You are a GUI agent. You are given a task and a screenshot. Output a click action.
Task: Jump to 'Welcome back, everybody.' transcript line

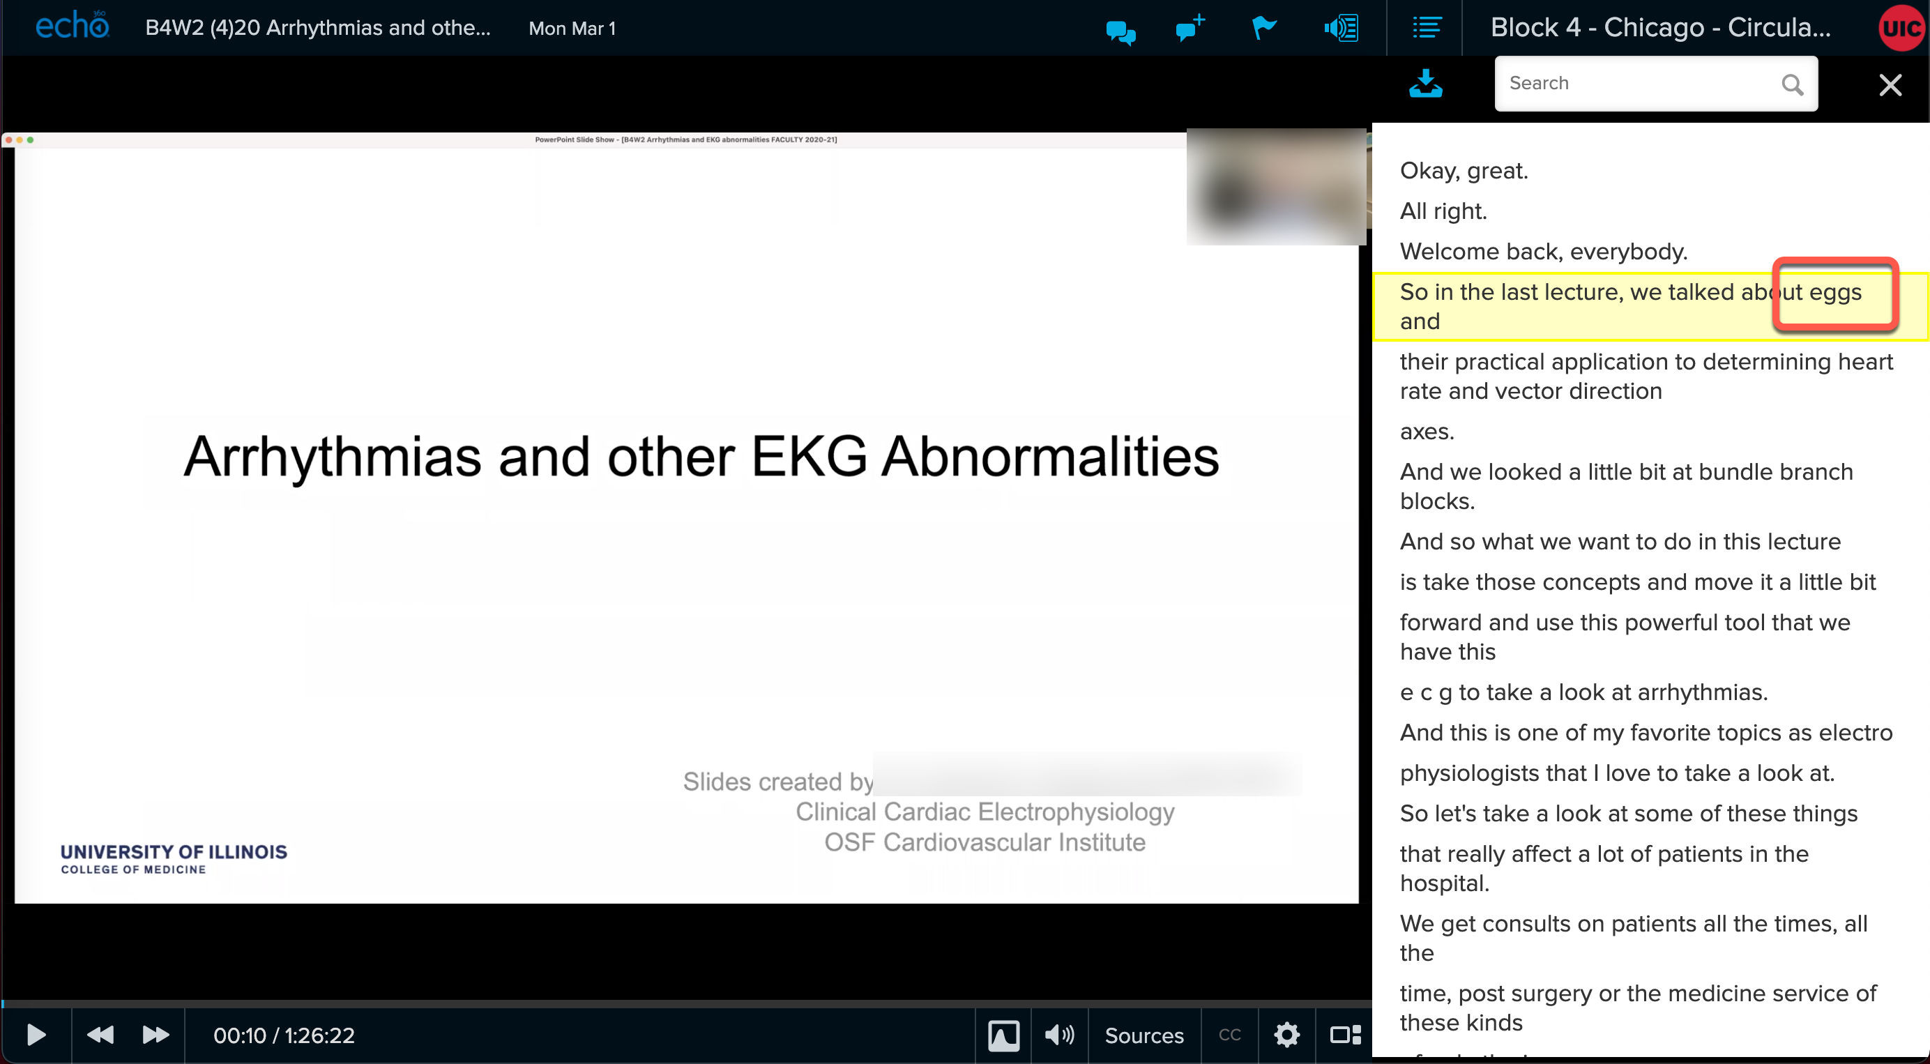coord(1542,251)
